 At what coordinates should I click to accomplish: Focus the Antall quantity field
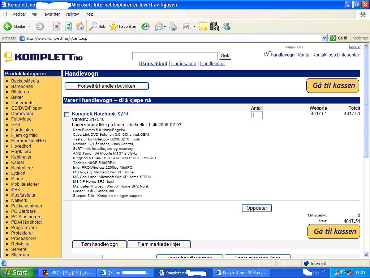click(x=257, y=115)
